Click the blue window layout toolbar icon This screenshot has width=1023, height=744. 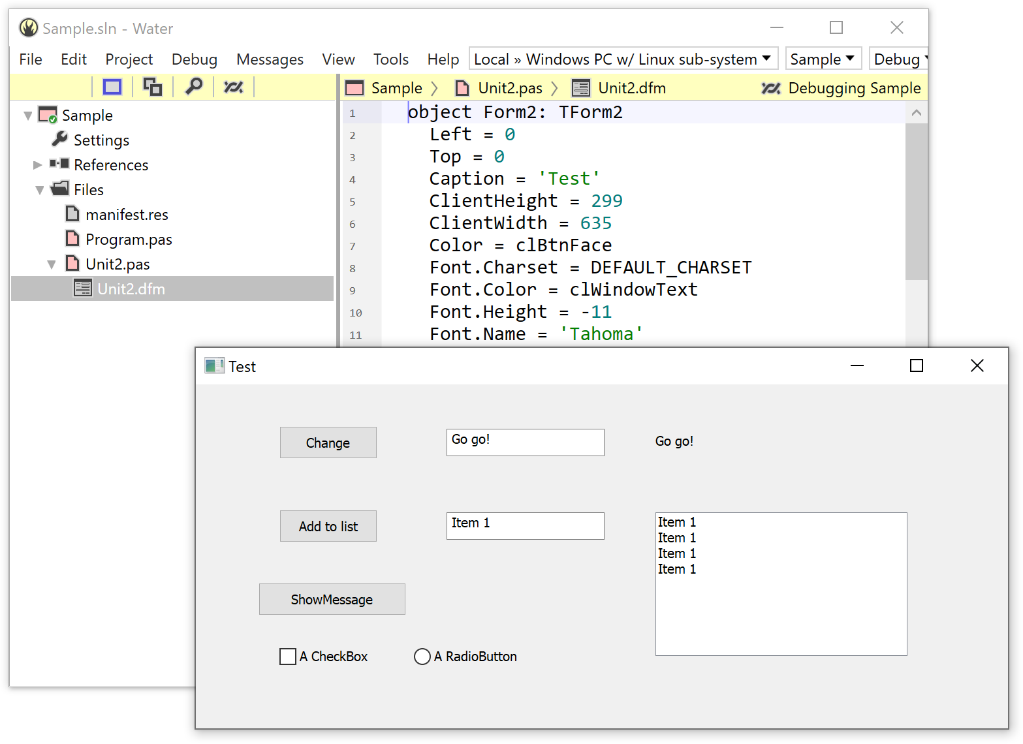pyautogui.click(x=112, y=87)
